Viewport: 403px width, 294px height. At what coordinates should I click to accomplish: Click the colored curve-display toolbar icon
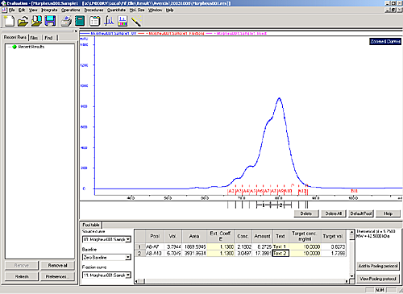(x=123, y=21)
